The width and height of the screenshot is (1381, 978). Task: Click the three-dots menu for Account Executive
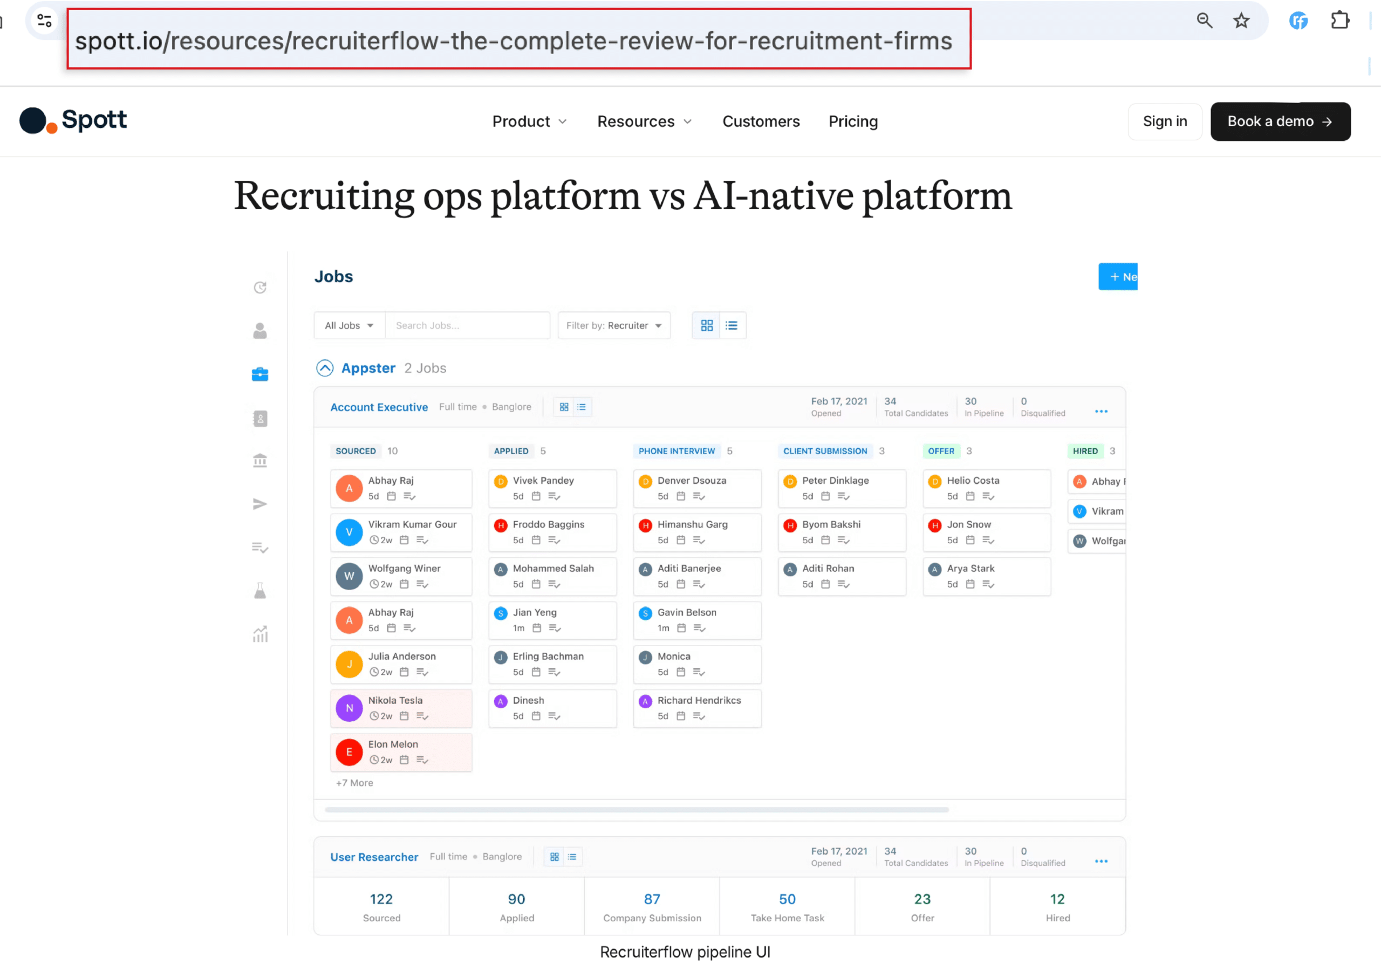(1102, 411)
